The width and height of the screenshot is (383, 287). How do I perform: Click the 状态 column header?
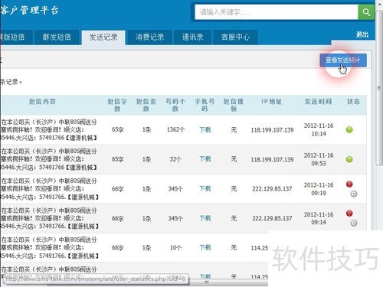point(353,102)
